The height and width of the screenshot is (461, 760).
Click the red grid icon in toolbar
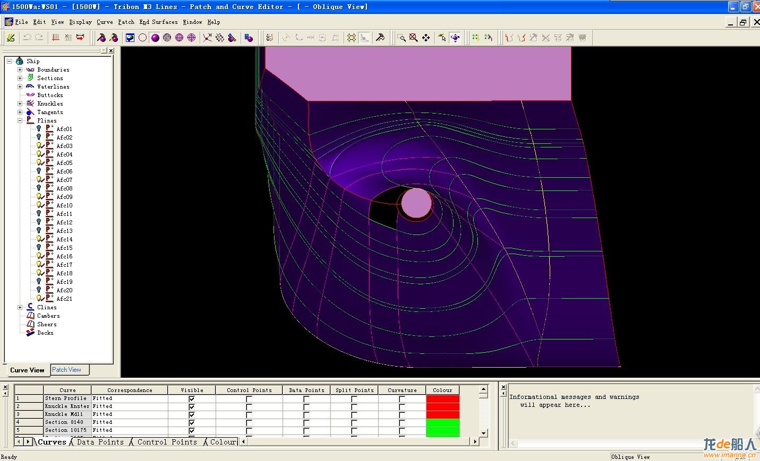point(56,38)
